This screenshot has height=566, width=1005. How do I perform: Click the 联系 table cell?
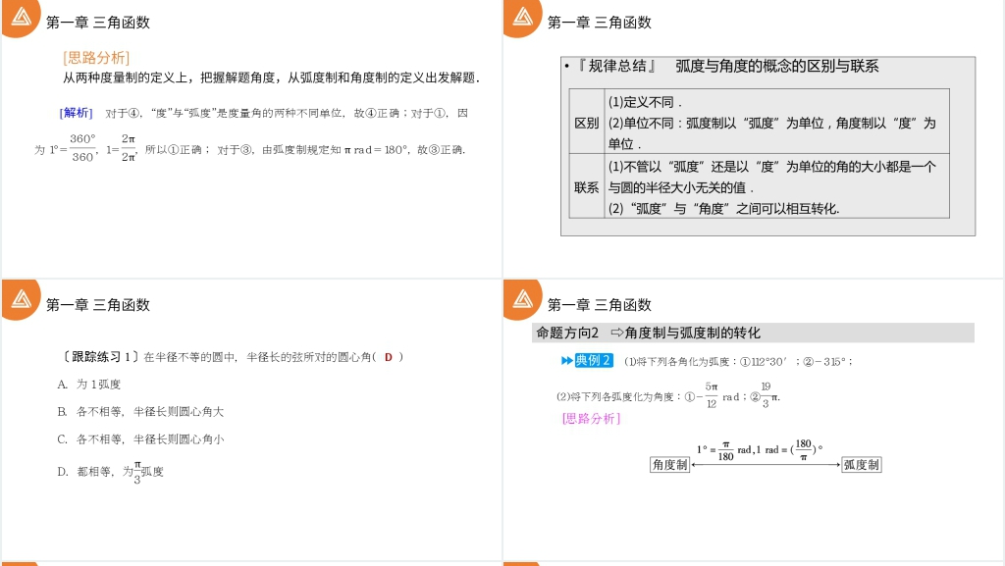tap(587, 187)
